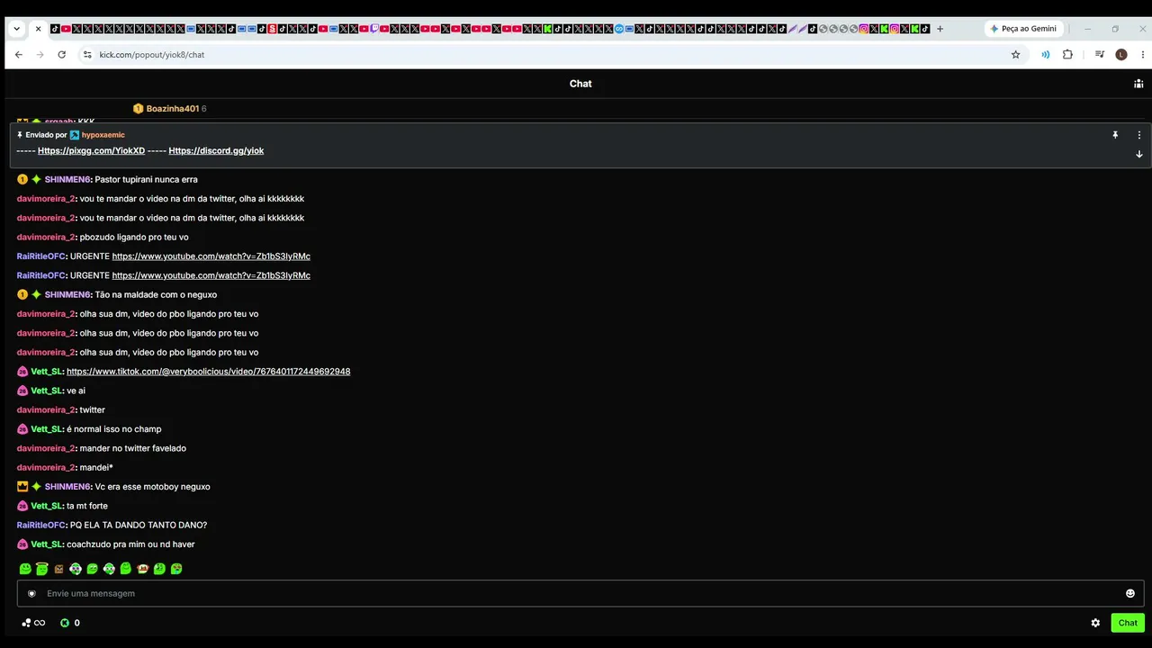The height and width of the screenshot is (648, 1152).
Task: Go back with browser back arrow
Action: (18, 54)
